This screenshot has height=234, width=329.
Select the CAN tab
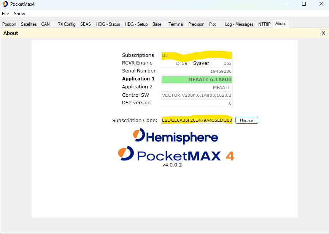[x=45, y=24]
